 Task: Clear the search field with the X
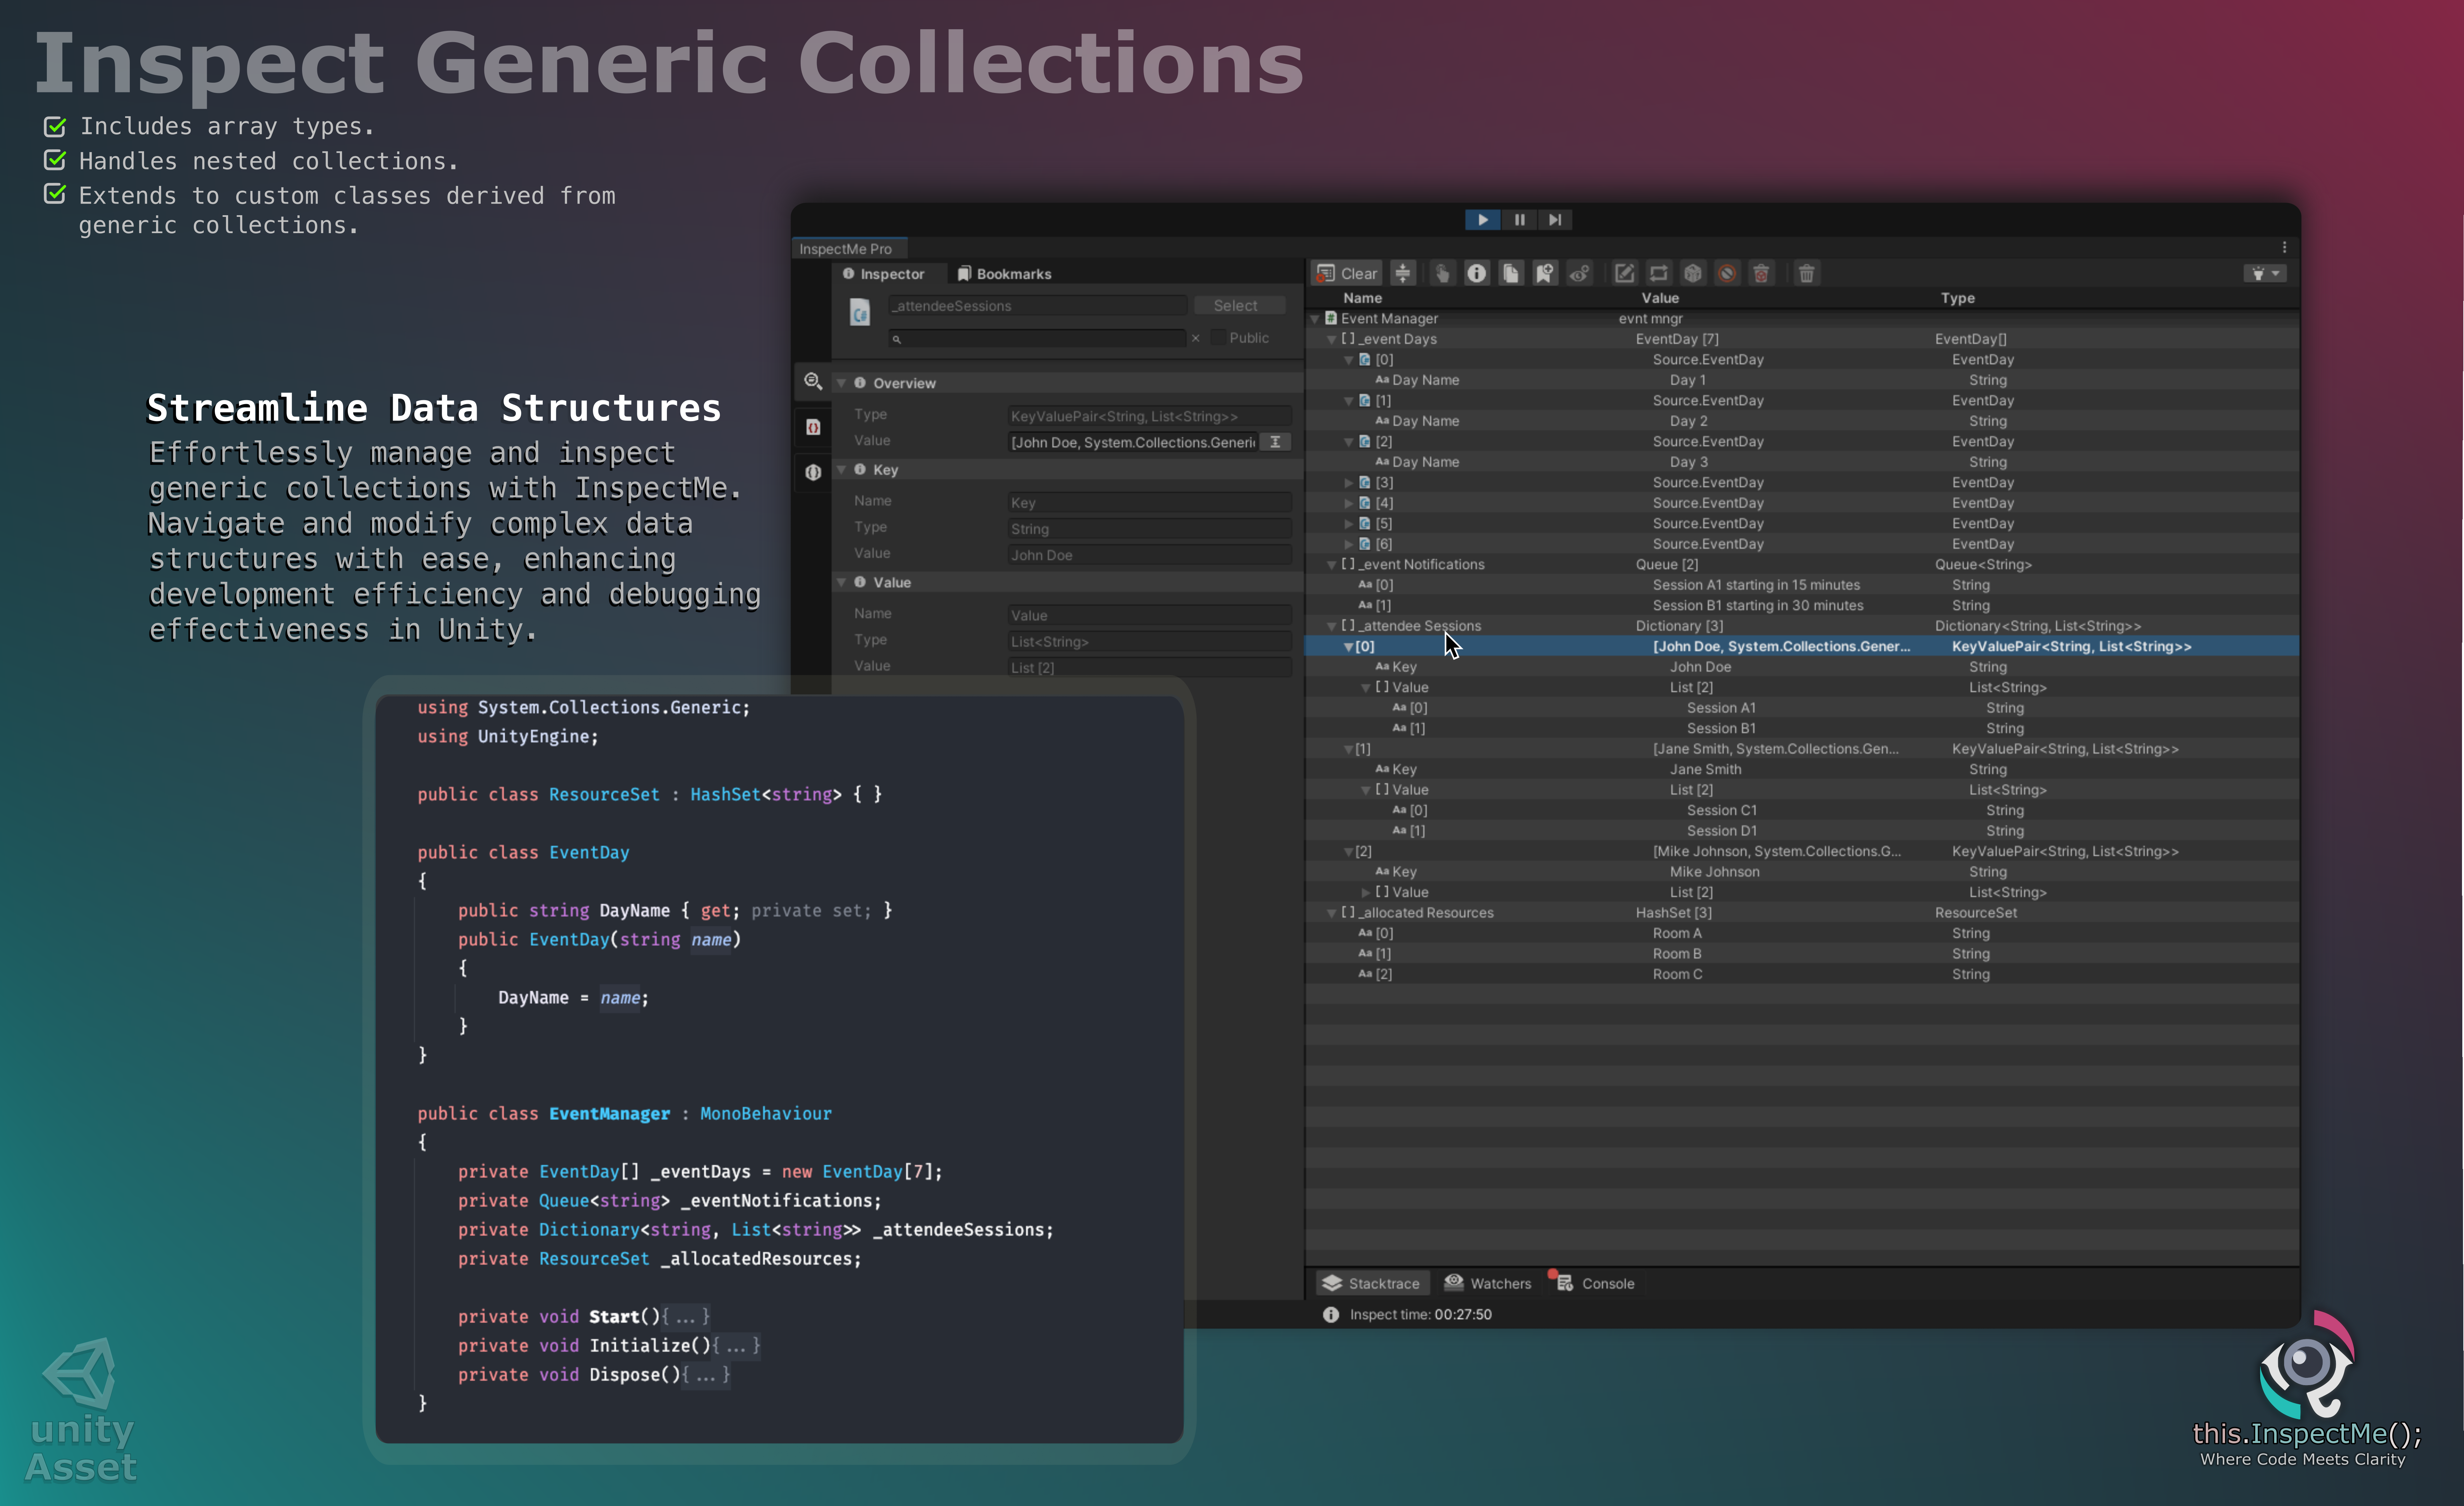pyautogui.click(x=1195, y=338)
